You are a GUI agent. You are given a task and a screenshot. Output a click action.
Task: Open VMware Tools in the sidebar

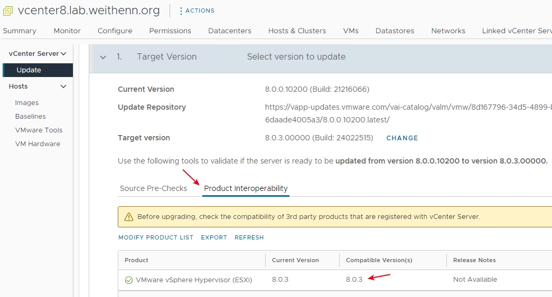click(39, 130)
